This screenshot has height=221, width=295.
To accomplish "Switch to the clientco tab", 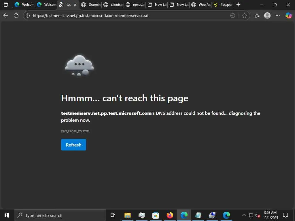I will [x=113, y=5].
